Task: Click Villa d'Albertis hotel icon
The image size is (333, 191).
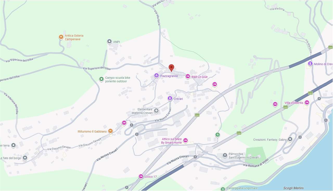Action: [307, 103]
